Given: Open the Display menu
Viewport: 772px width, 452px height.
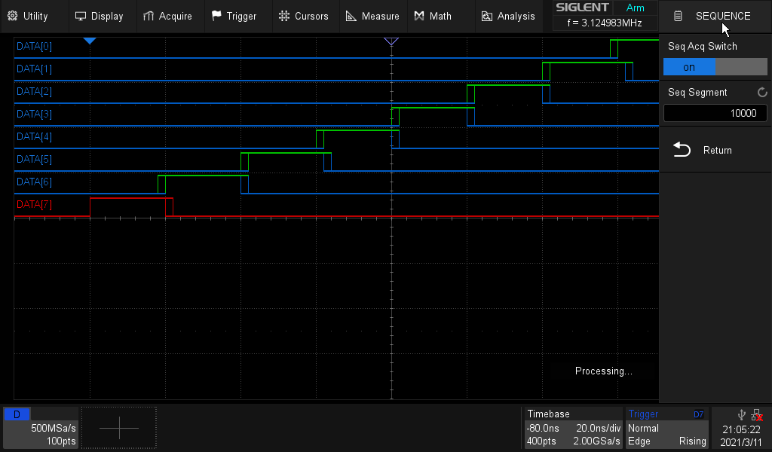Looking at the screenshot, I should [x=99, y=17].
